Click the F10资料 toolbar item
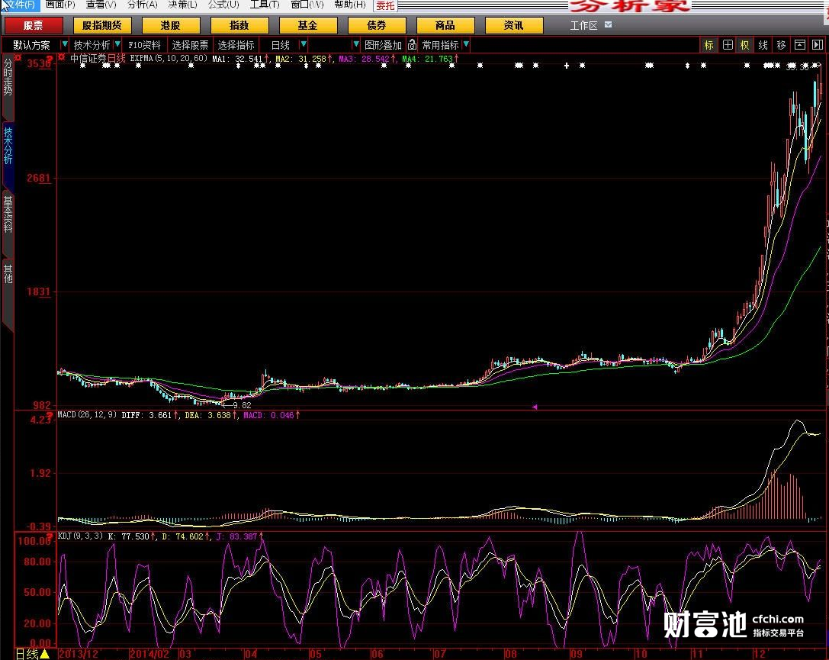Screen dimensions: 829x660 pos(144,45)
